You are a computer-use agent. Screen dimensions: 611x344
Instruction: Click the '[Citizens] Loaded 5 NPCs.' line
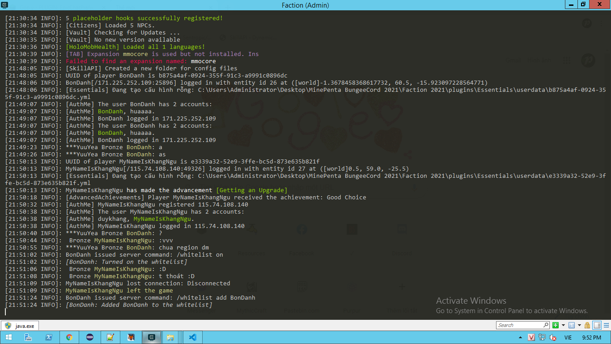tap(80, 26)
